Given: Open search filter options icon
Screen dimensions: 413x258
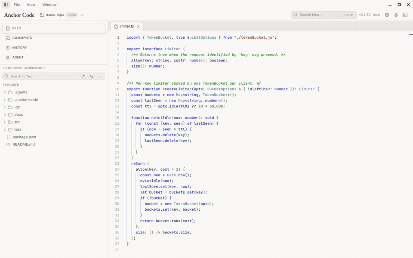Looking at the screenshot, I should (100, 77).
